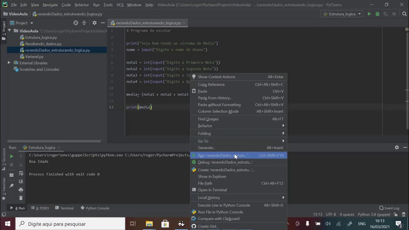Click the Windows Start button
Screen dimensions: 409x230
tap(8, 224)
